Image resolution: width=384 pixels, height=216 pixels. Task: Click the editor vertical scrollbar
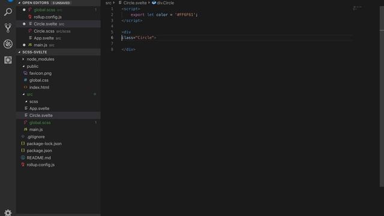[382, 97]
